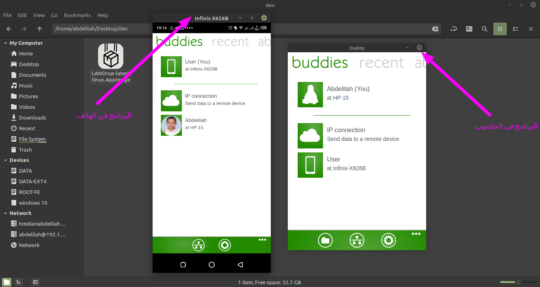Switch to the recent tab in desktop Dukto
This screenshot has width=540, height=287.
(381, 63)
